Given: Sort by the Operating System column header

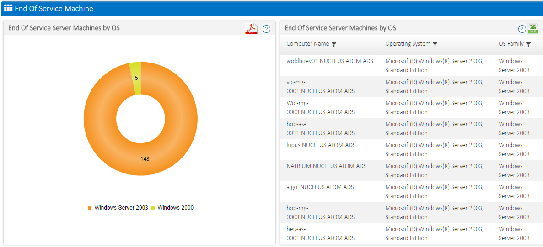Looking at the screenshot, I should click(408, 44).
